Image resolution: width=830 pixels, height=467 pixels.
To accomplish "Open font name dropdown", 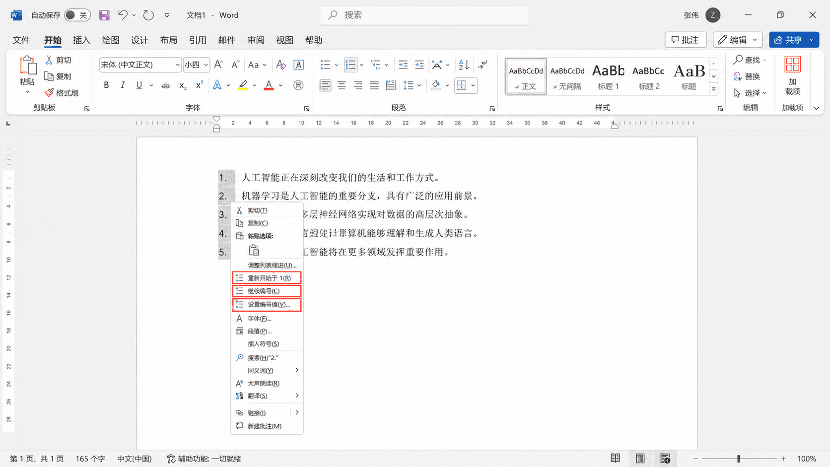I will point(177,65).
